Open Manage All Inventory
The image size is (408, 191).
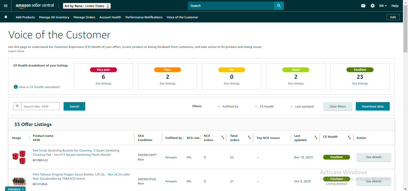(54, 17)
